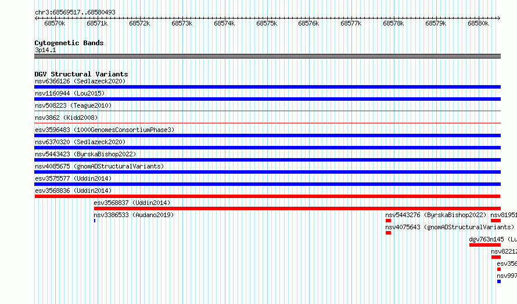Click the red bar under dgv763n145
Screen dimensions: 517x304
(485, 245)
